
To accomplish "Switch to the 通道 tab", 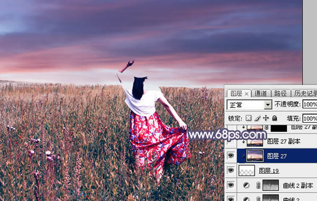I will (x=260, y=93).
